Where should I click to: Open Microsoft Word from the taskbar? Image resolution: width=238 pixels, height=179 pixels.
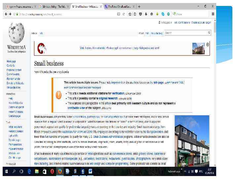click(91, 172)
